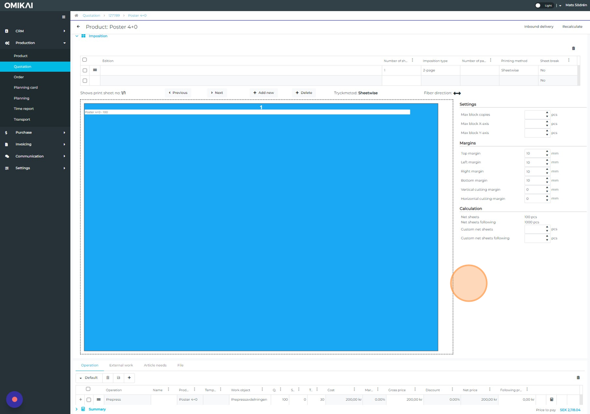Click the plus icon next to Default
The image size is (590, 414).
point(129,378)
